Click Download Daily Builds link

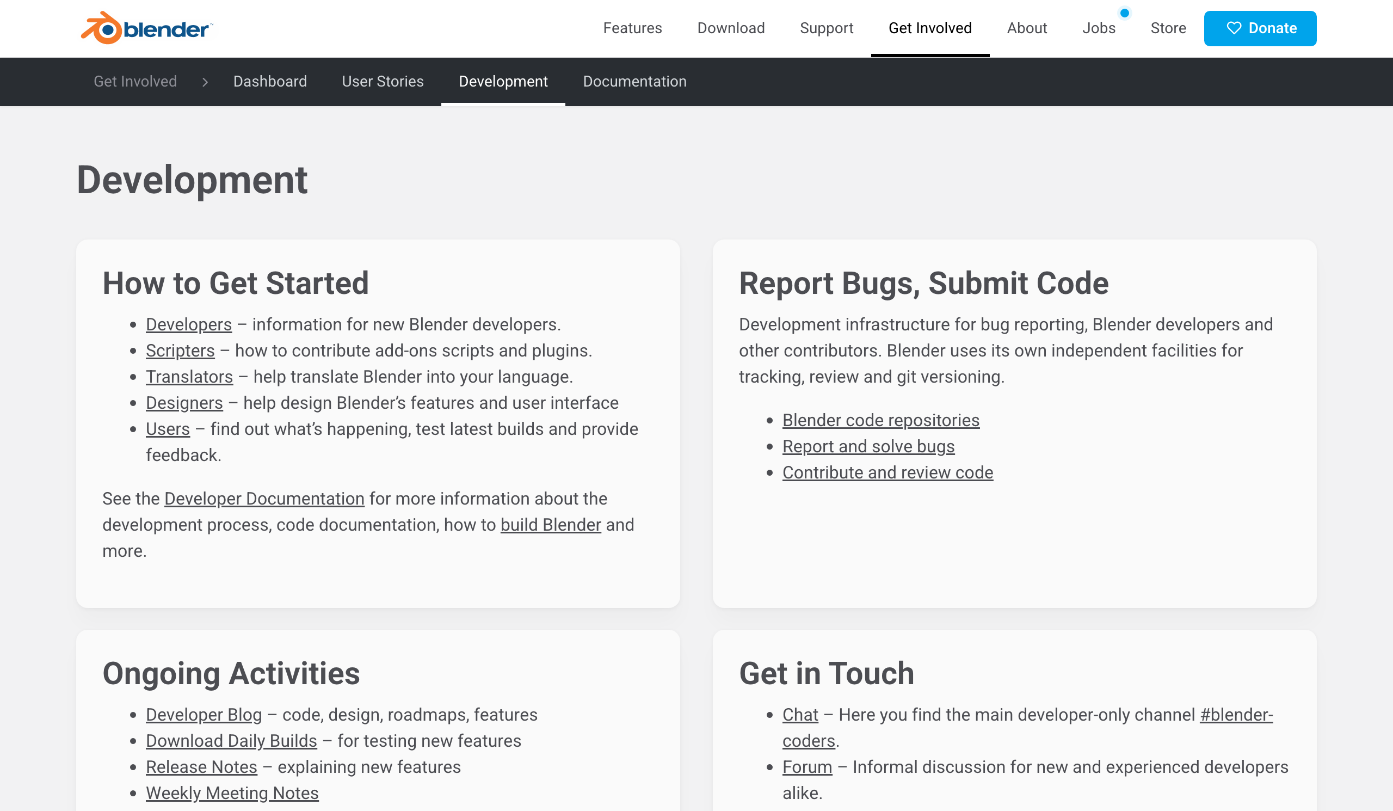231,741
